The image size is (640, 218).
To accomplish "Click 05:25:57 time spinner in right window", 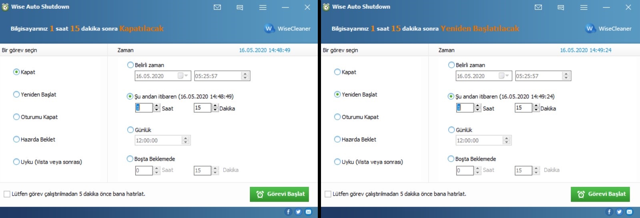I will point(566,75).
